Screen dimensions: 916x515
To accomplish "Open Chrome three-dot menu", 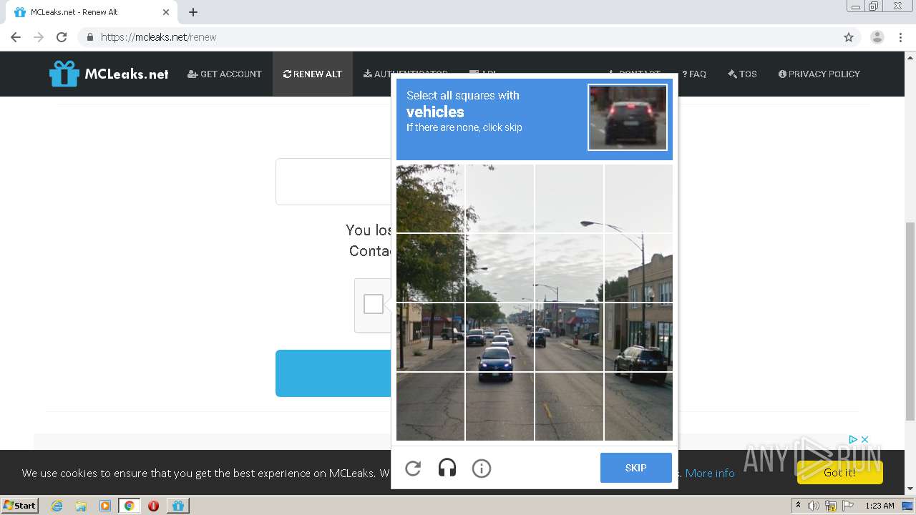I will [900, 37].
